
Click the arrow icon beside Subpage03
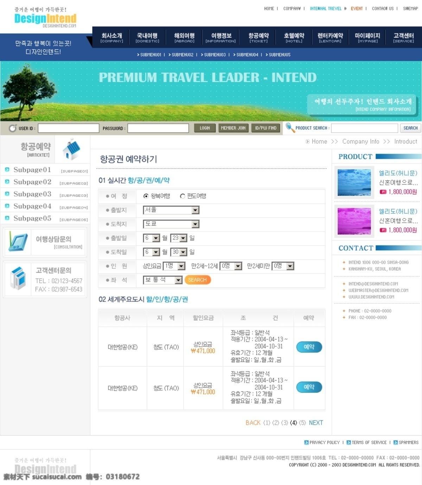(x=7, y=194)
